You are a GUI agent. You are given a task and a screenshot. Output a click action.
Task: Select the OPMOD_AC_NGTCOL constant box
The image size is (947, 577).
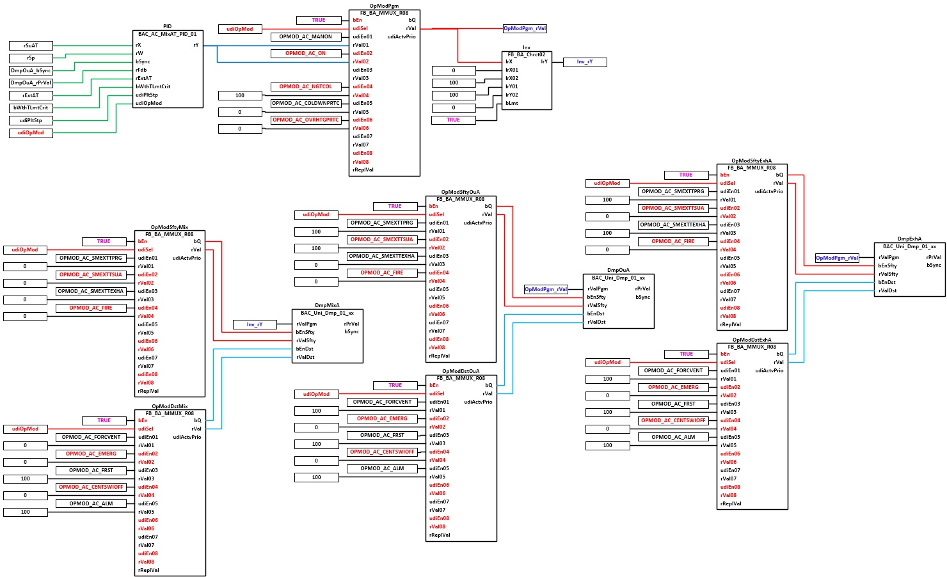(x=306, y=87)
